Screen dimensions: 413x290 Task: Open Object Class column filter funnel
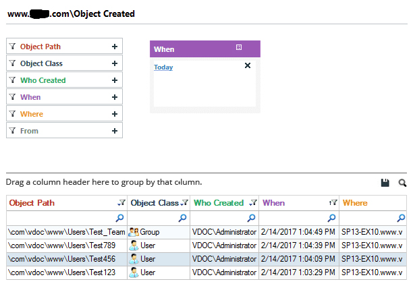(184, 202)
